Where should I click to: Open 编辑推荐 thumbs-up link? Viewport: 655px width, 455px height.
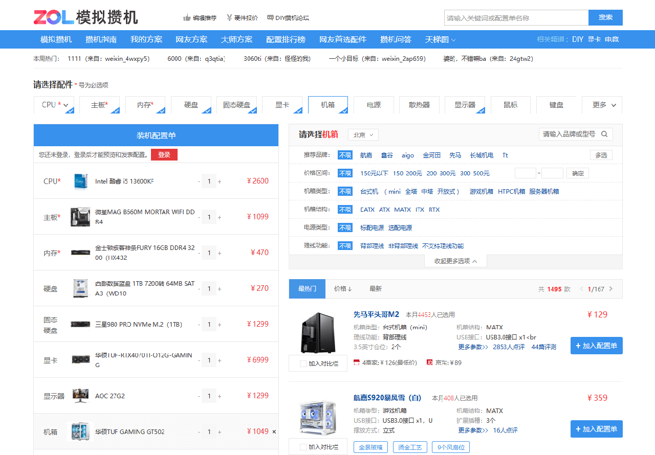click(x=200, y=18)
